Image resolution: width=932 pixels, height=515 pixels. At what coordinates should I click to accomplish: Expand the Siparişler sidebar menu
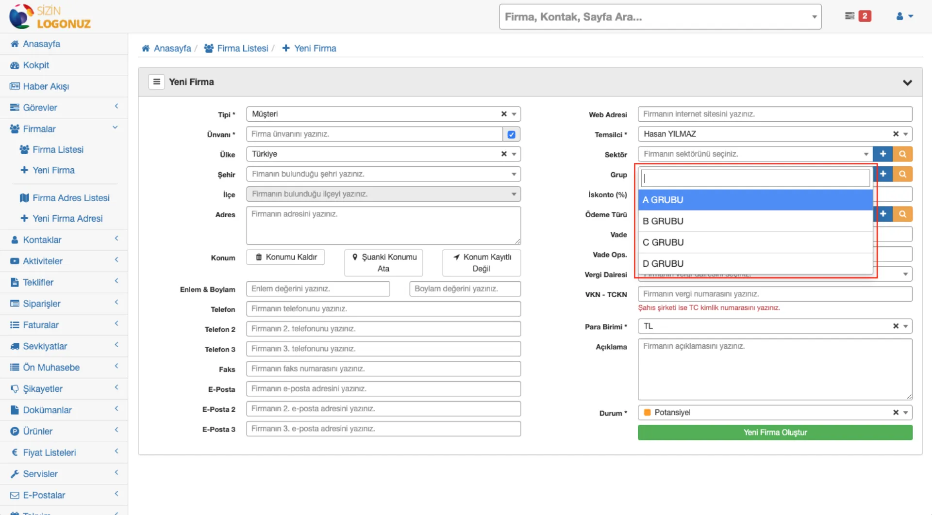click(x=64, y=304)
